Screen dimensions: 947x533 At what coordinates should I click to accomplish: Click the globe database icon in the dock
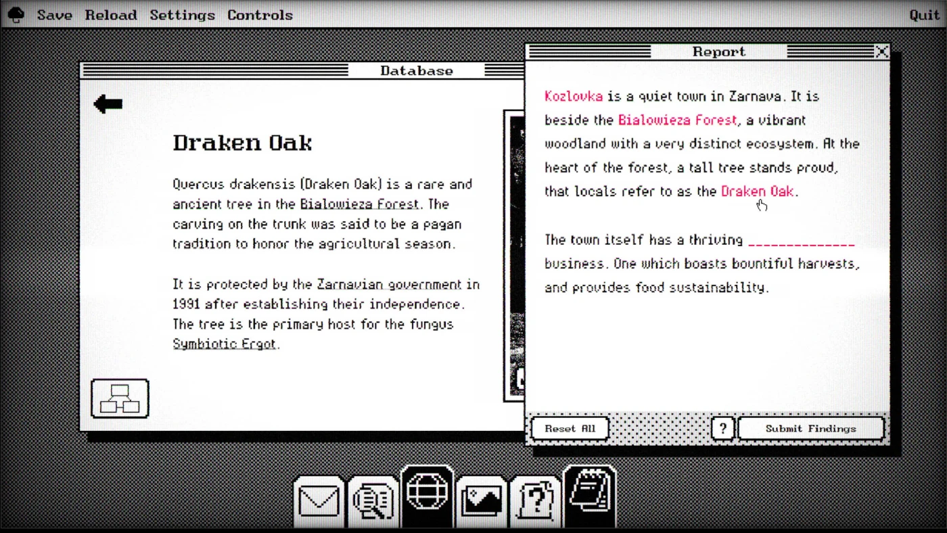pyautogui.click(x=427, y=494)
